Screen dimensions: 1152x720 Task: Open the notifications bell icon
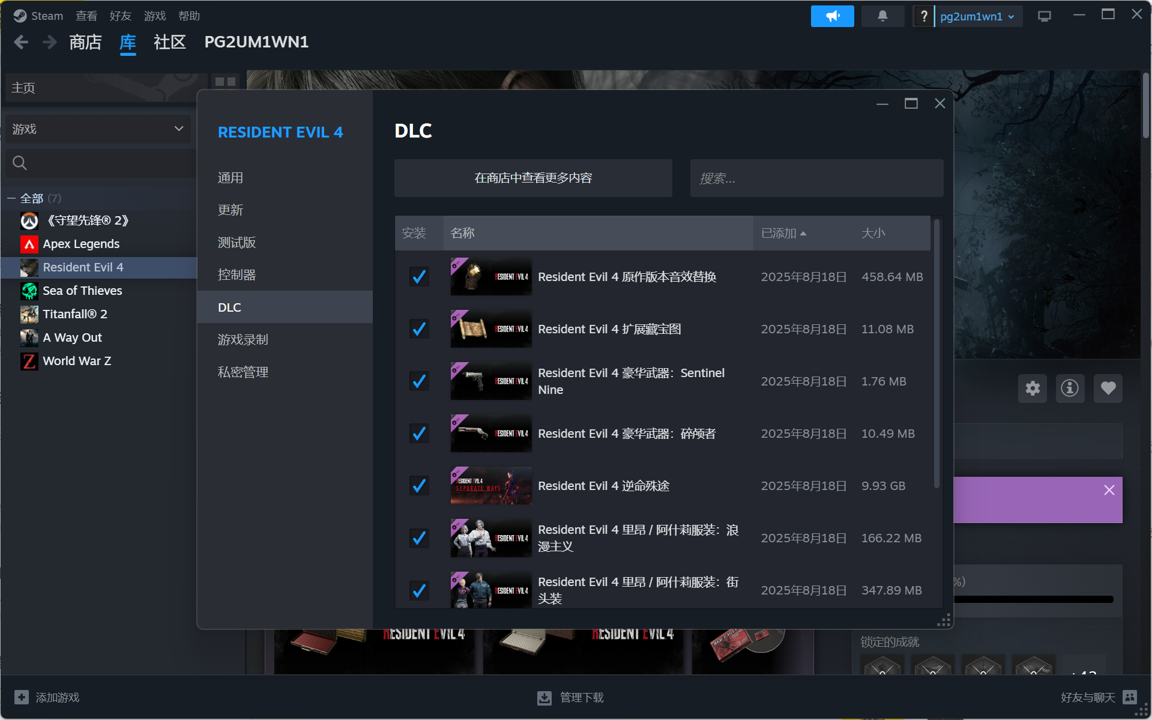pyautogui.click(x=882, y=16)
